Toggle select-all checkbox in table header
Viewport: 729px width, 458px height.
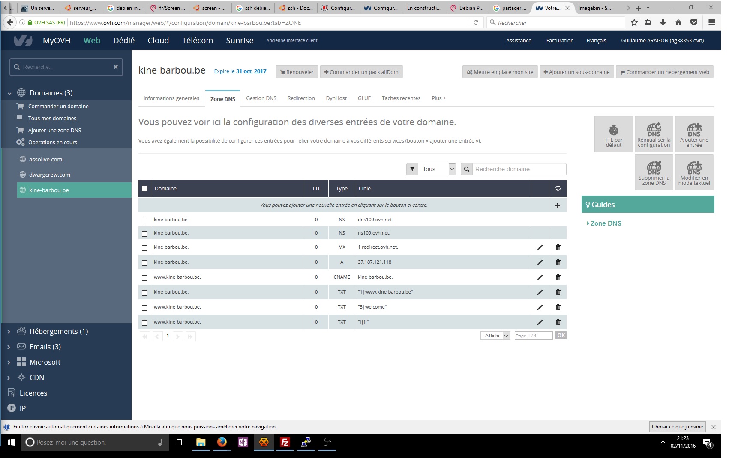click(144, 188)
